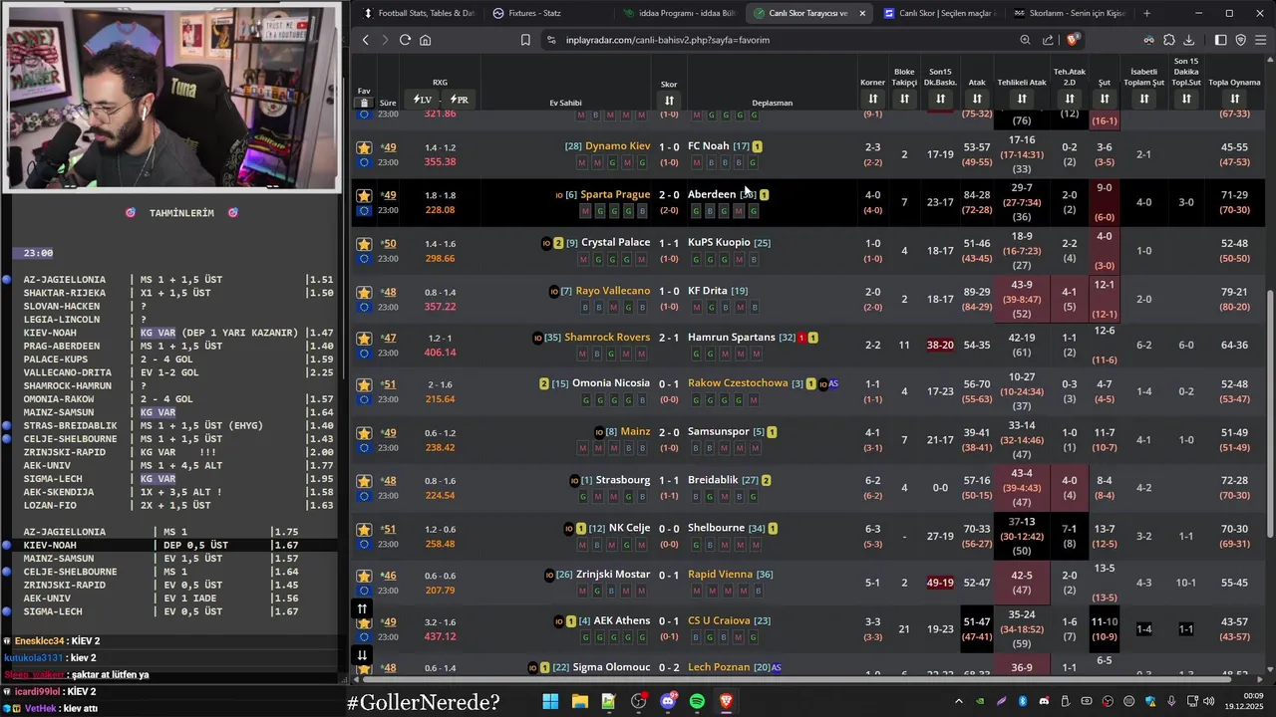Open Windows Start menu
Image resolution: width=1276 pixels, height=717 pixels.
coord(550,701)
